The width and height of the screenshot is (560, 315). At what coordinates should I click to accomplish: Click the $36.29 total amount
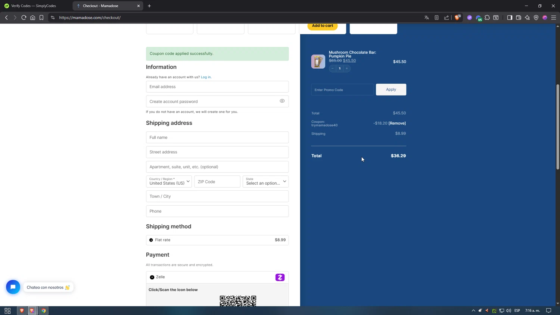398,156
